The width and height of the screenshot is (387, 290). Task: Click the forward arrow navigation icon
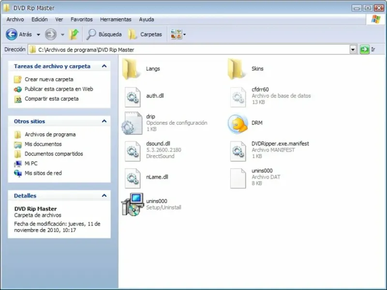point(51,34)
